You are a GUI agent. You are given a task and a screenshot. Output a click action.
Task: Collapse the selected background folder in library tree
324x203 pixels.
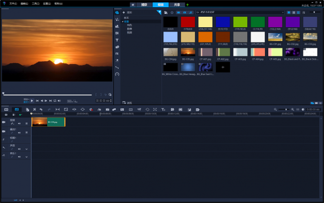pos(123,21)
